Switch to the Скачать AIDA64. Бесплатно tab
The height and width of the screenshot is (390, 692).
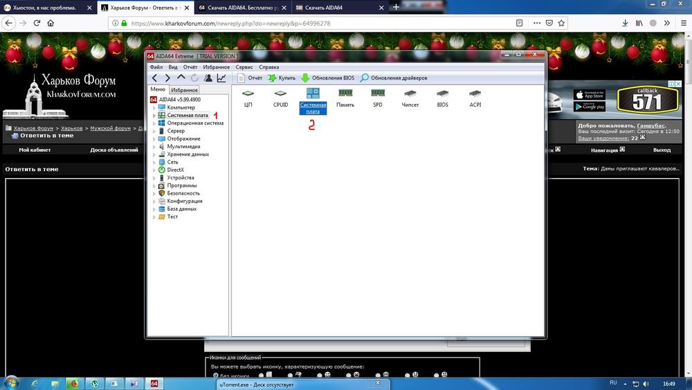(242, 8)
